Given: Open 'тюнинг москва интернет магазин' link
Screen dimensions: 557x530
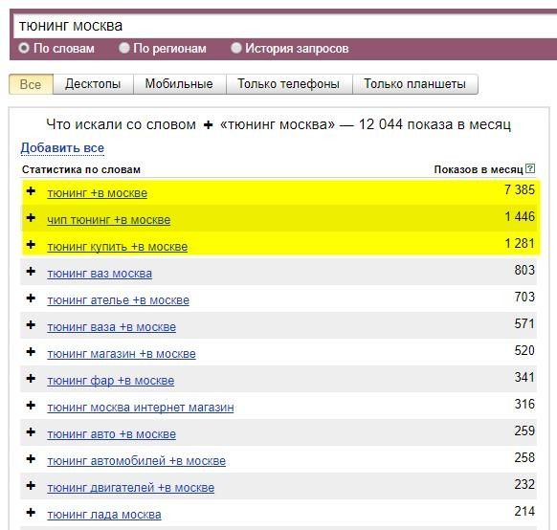Looking at the screenshot, I should pos(141,408).
